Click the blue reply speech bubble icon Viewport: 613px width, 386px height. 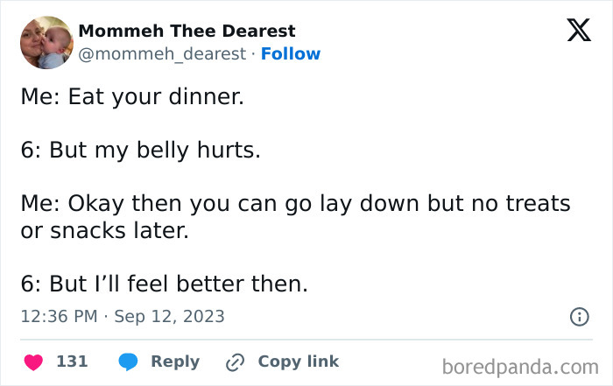pyautogui.click(x=128, y=361)
